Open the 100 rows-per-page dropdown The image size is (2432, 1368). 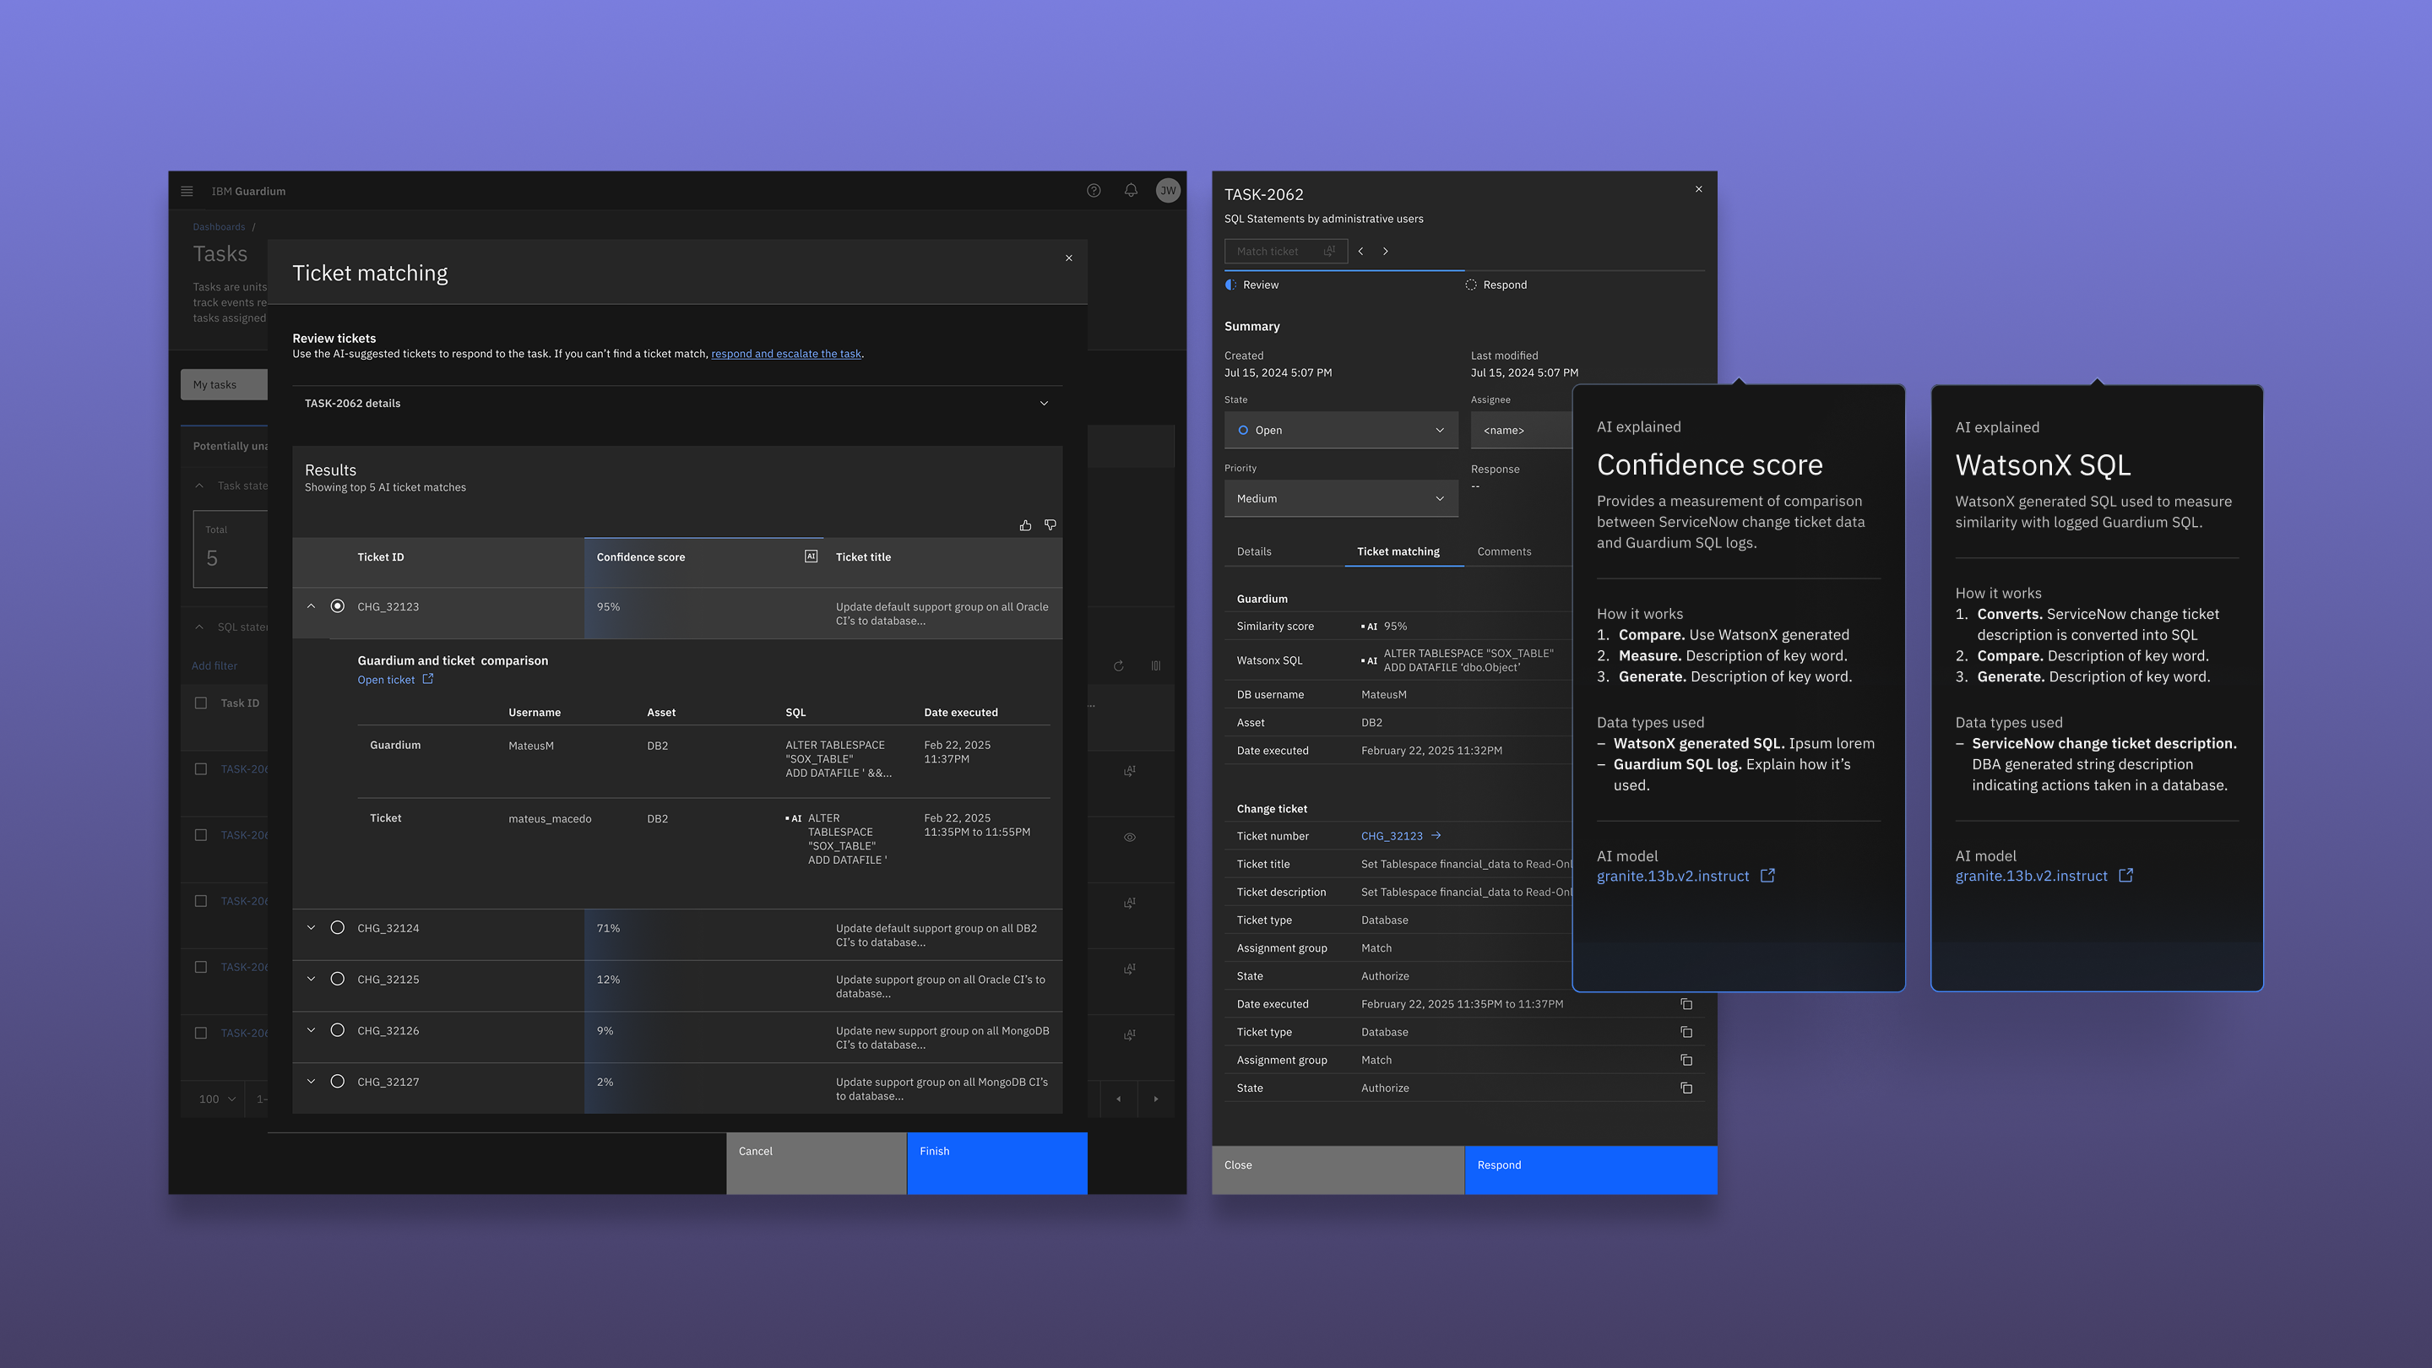coord(216,1099)
